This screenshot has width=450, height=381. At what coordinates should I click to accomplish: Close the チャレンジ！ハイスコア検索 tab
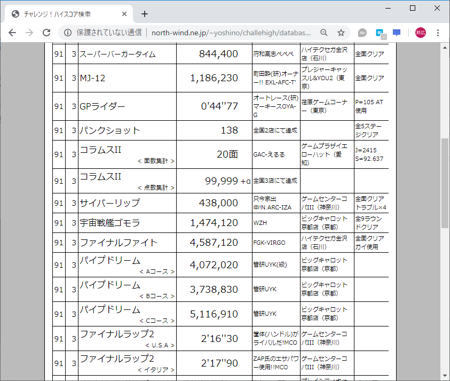[124, 13]
